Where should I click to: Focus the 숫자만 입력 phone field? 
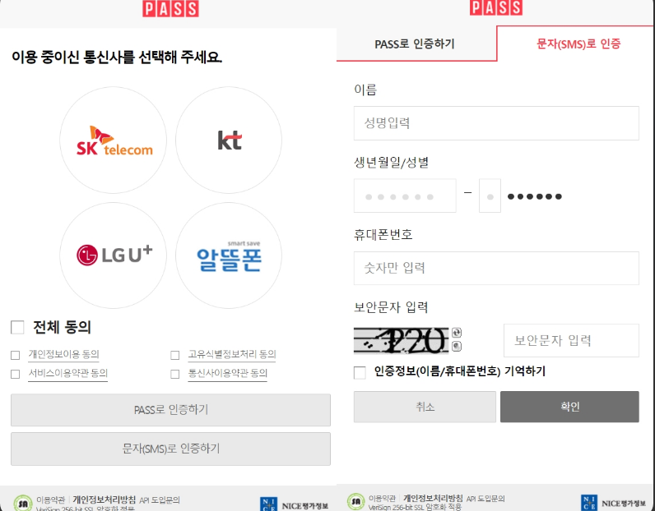pos(496,268)
